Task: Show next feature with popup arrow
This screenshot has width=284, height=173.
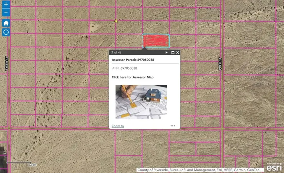Action: pos(166,53)
